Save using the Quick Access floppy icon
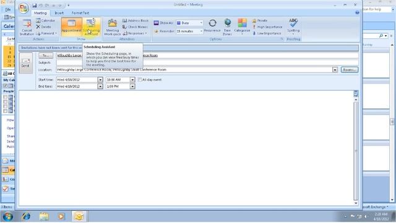This screenshot has width=396, height=223. [35, 6]
